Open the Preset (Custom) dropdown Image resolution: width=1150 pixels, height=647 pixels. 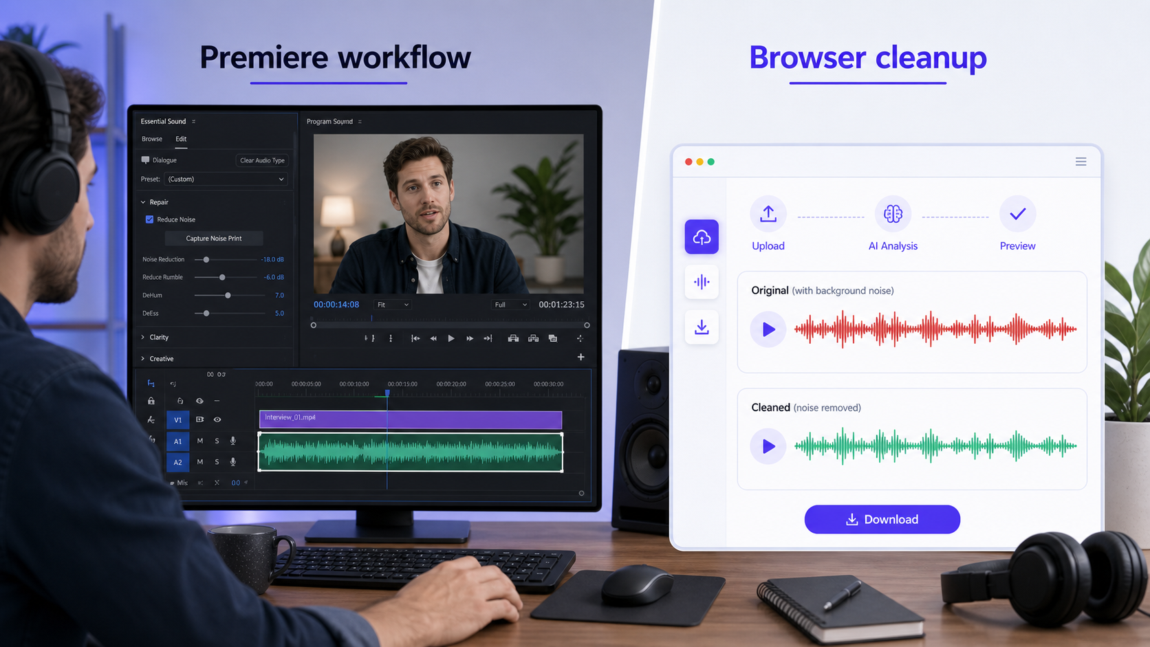[226, 179]
